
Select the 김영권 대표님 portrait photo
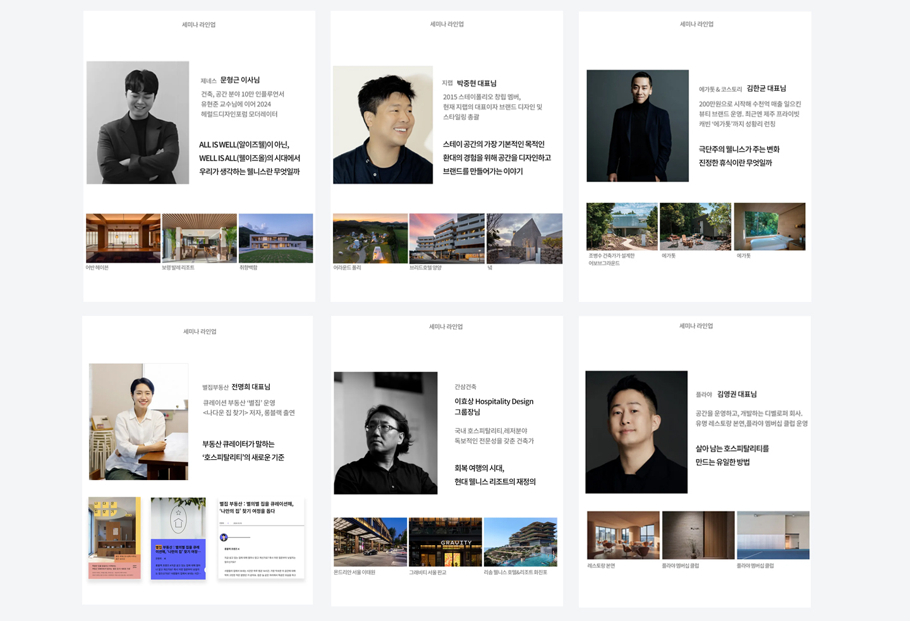tap(636, 432)
